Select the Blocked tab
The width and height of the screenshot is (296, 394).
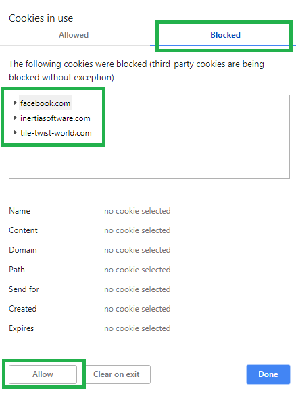(225, 35)
